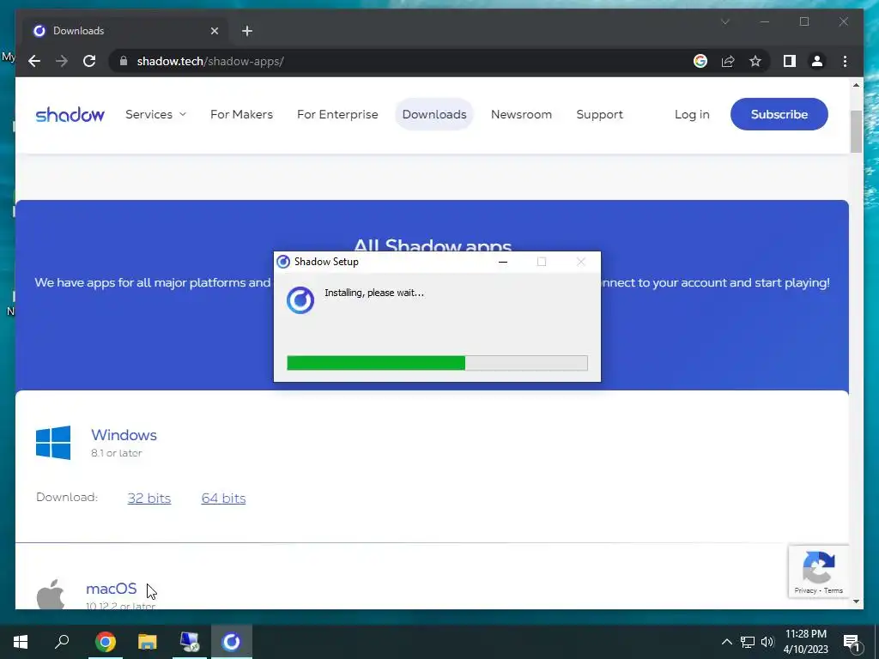Click the scrollbar up arrow

click(856, 85)
